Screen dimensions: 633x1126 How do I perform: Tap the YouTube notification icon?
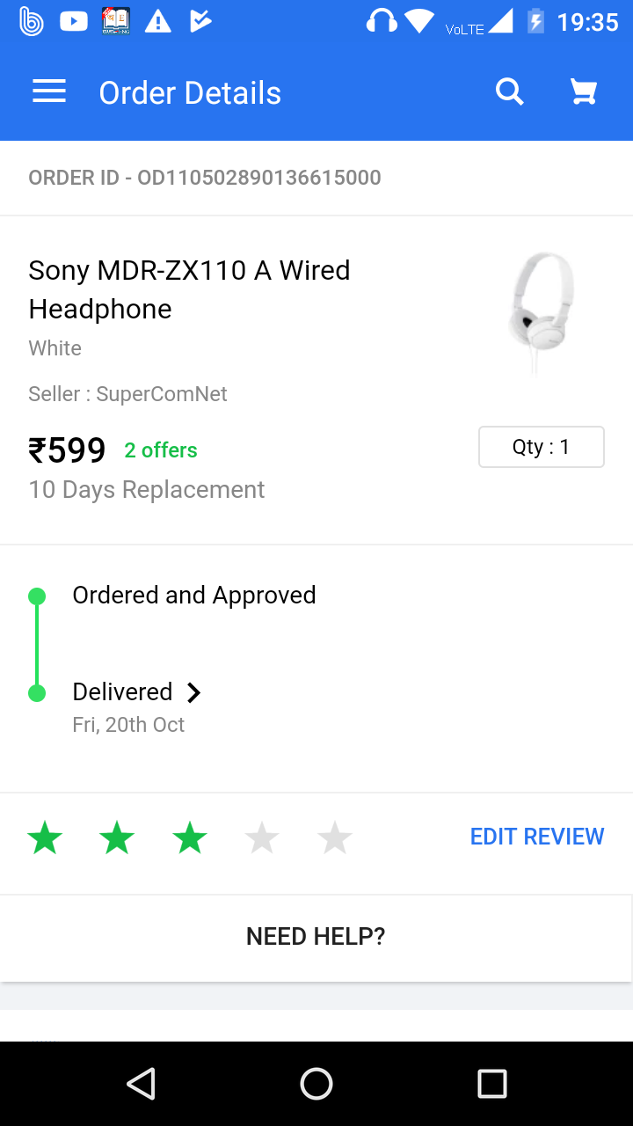(74, 21)
